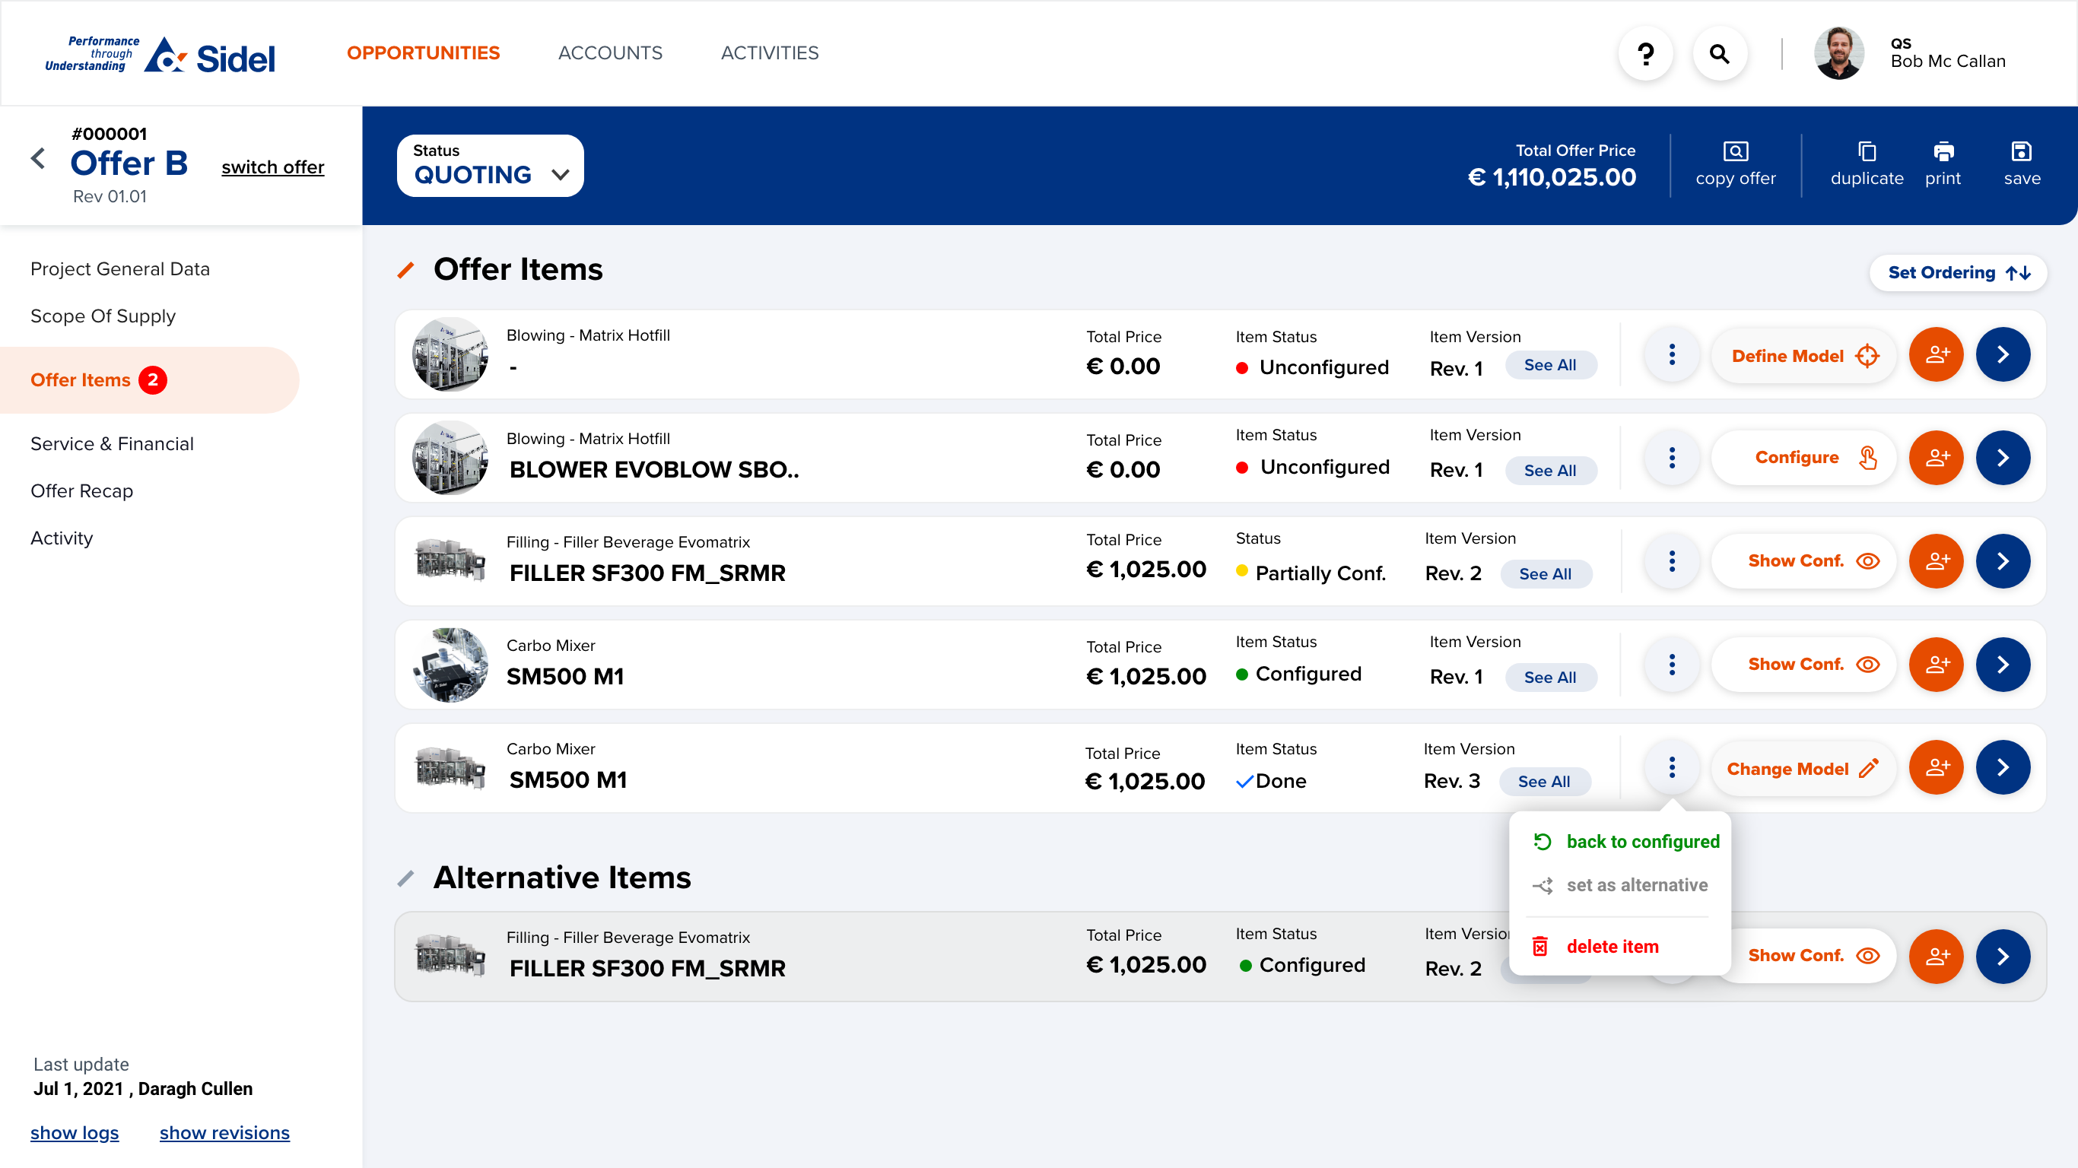Image resolution: width=2078 pixels, height=1168 pixels.
Task: Go to Scope Of Supply section
Action: point(103,316)
